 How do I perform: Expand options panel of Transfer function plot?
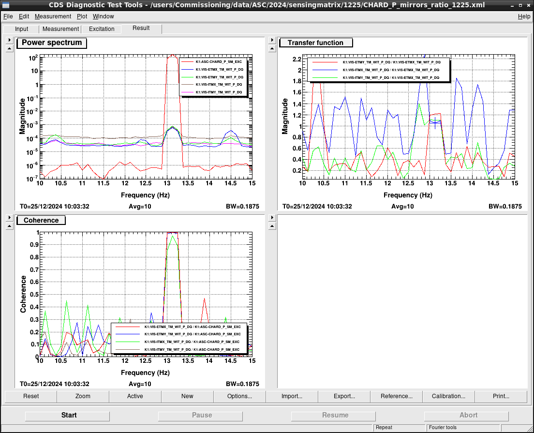coord(272,40)
